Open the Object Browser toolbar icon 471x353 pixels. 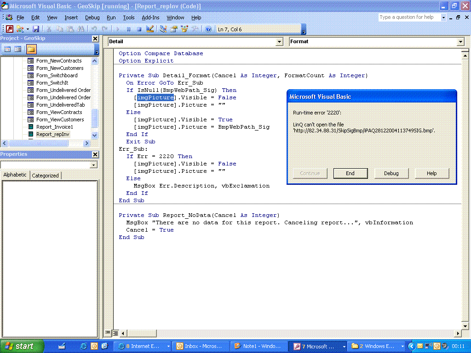pyautogui.click(x=184, y=29)
